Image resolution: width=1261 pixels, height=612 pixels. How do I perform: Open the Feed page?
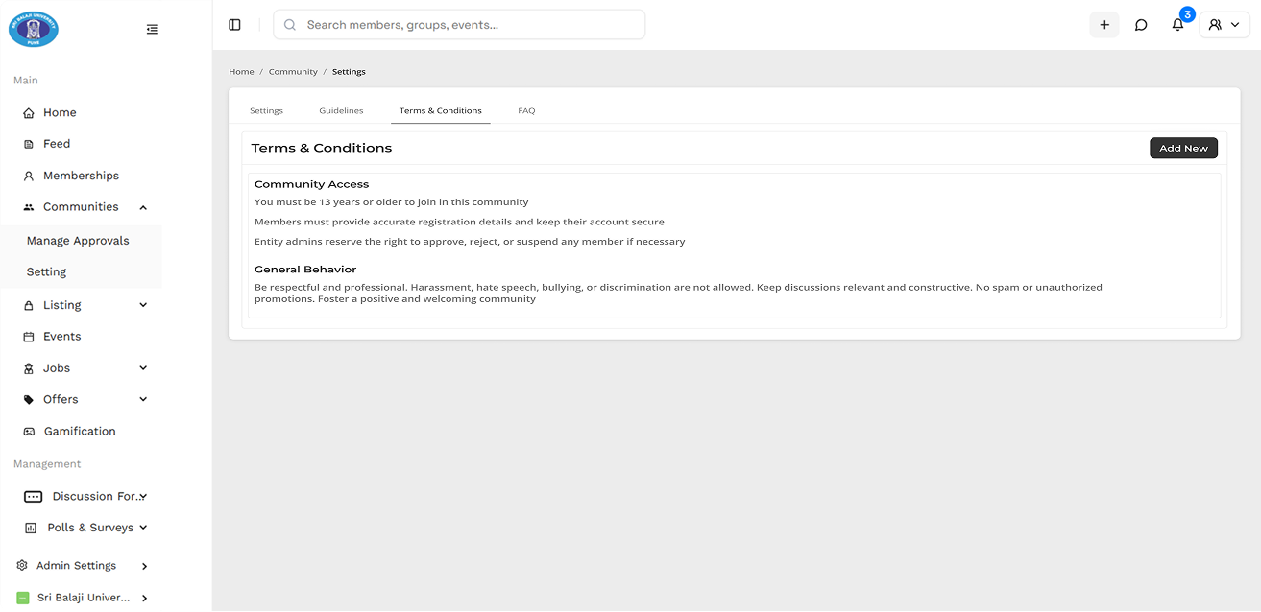click(57, 144)
